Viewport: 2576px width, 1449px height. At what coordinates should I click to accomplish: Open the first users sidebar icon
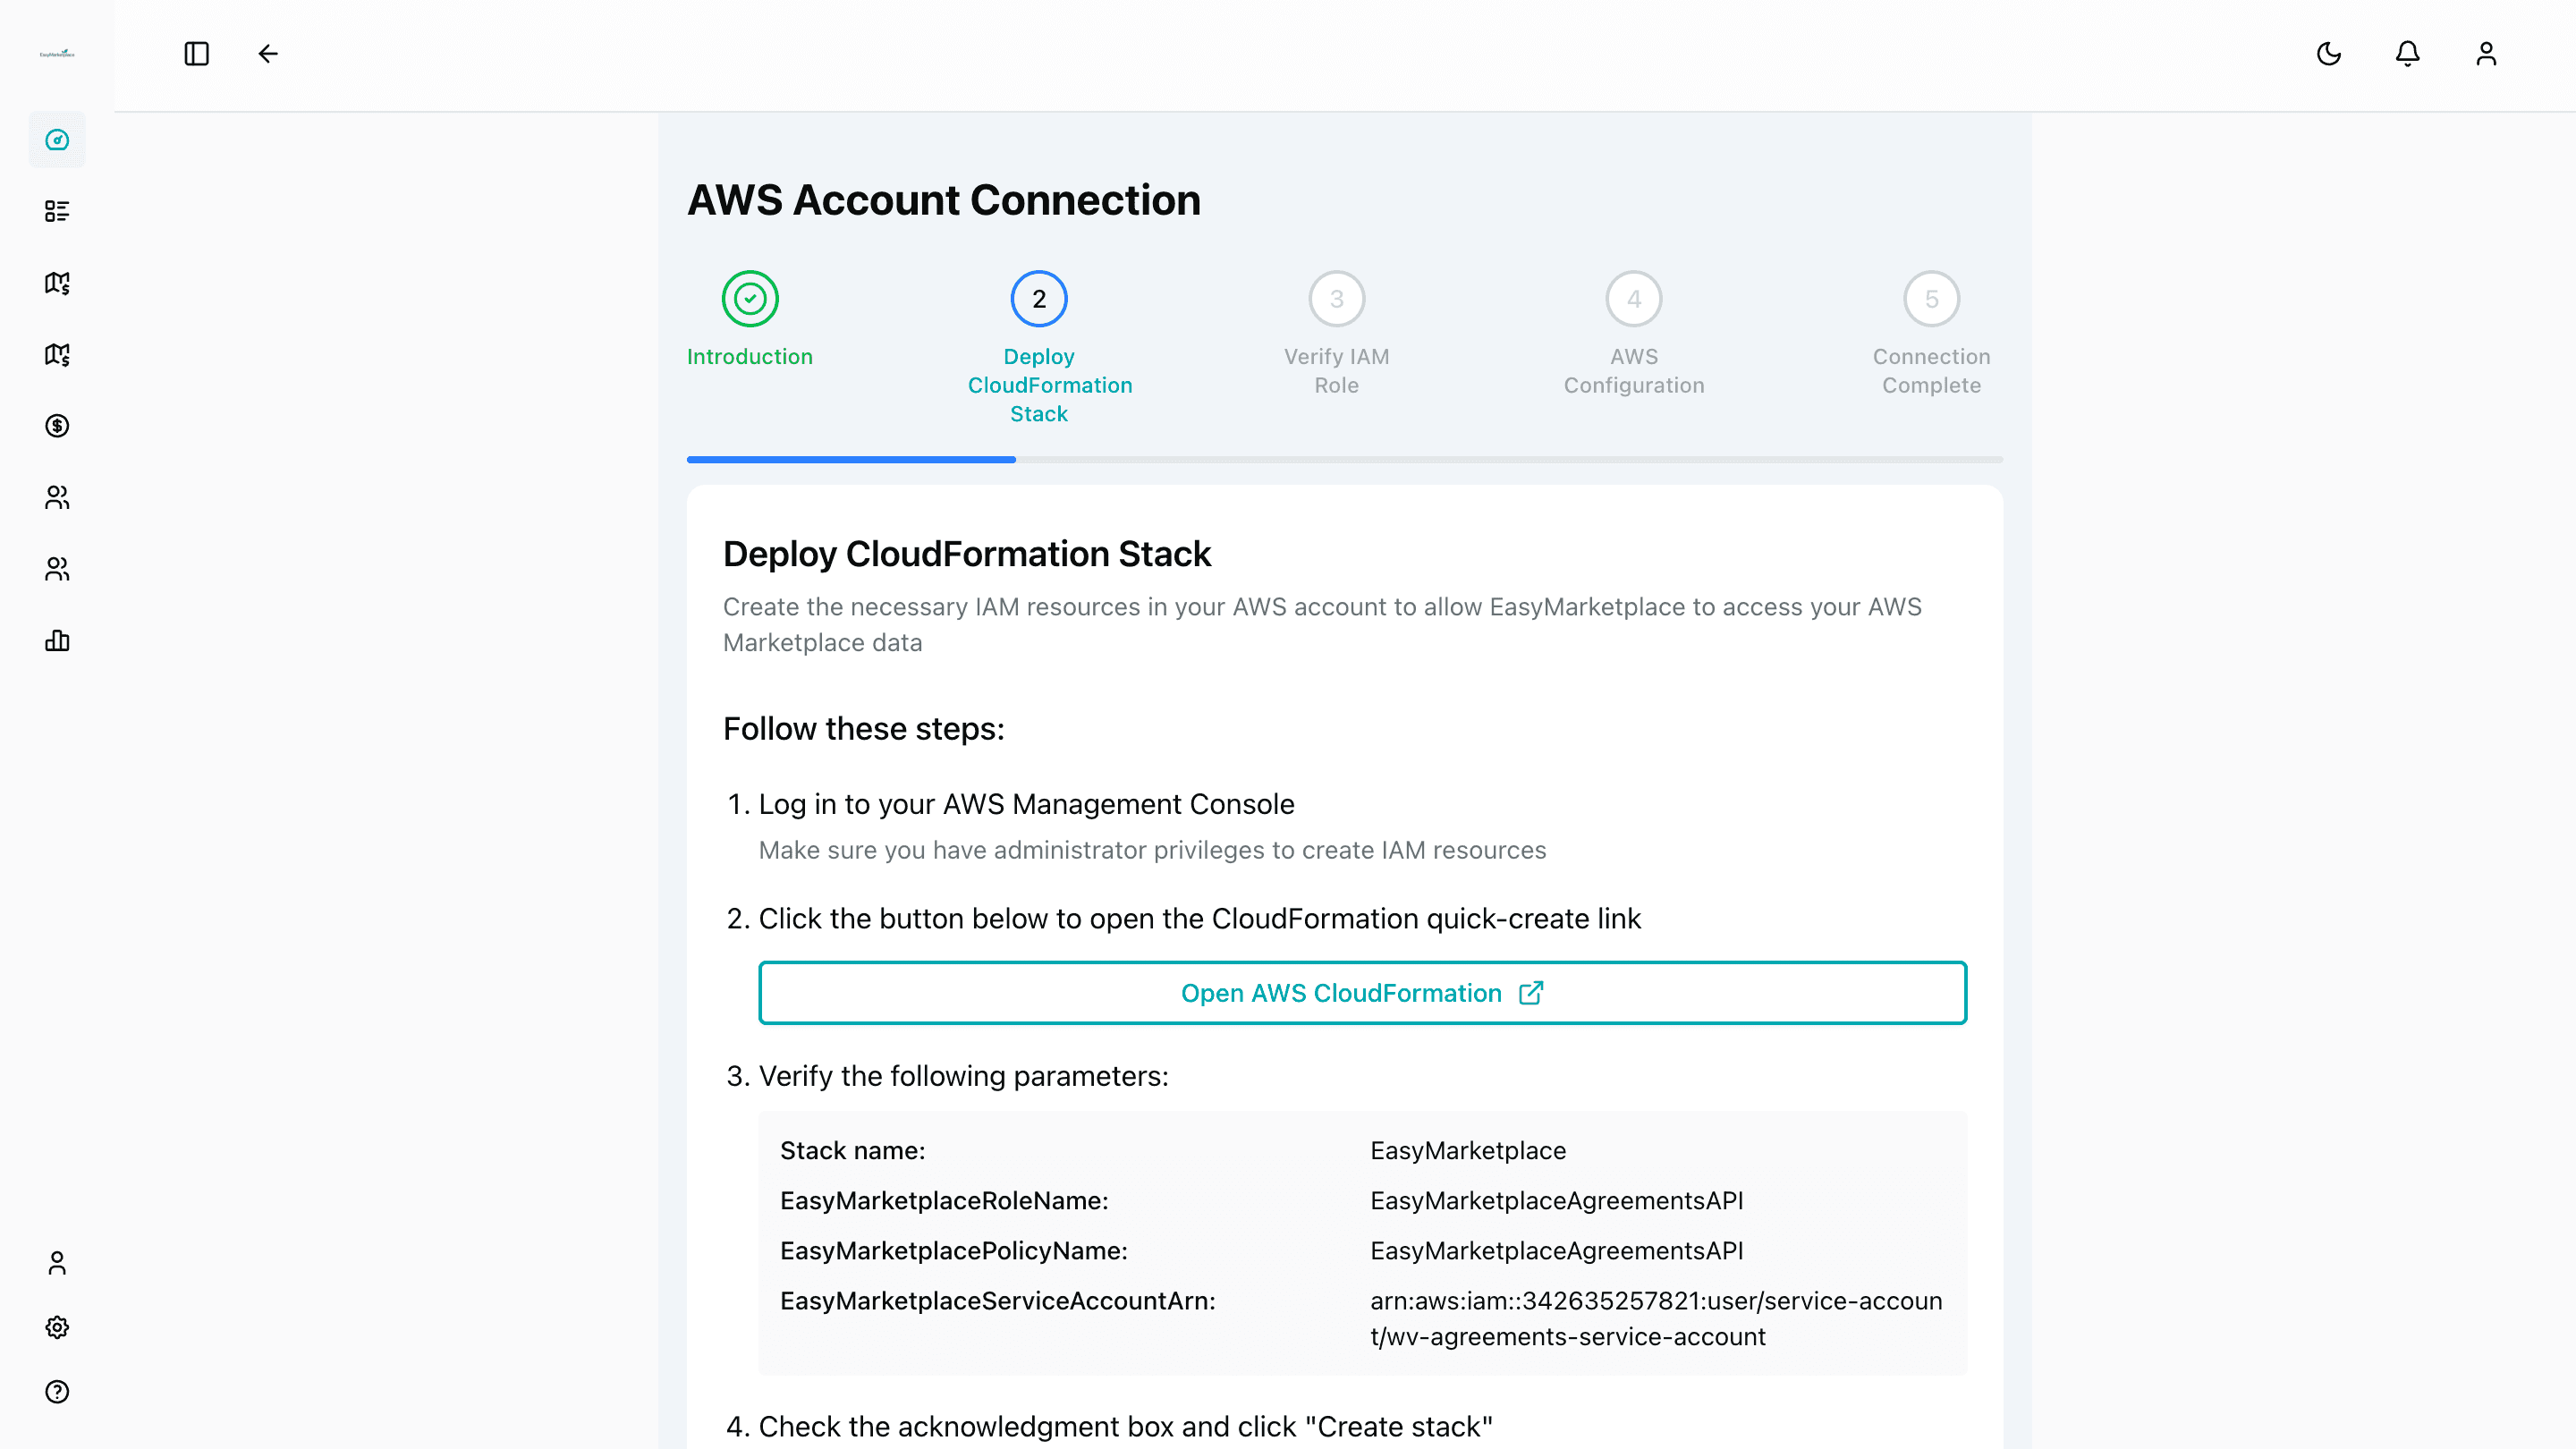(x=57, y=498)
